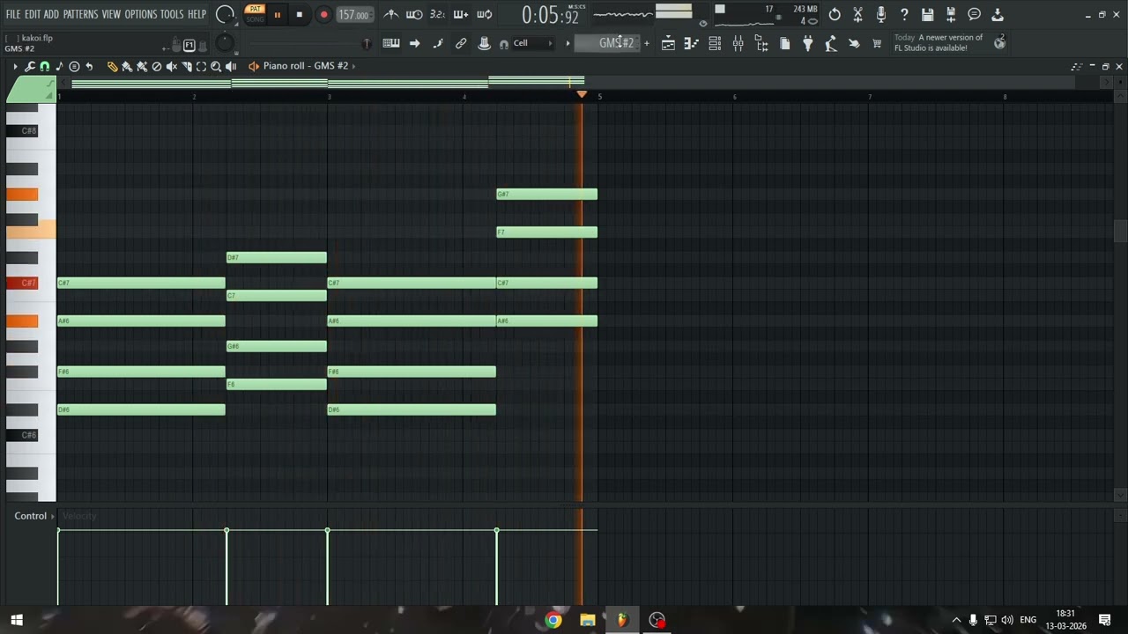
Task: Toggle the piano roll snap magnet
Action: (x=45, y=66)
